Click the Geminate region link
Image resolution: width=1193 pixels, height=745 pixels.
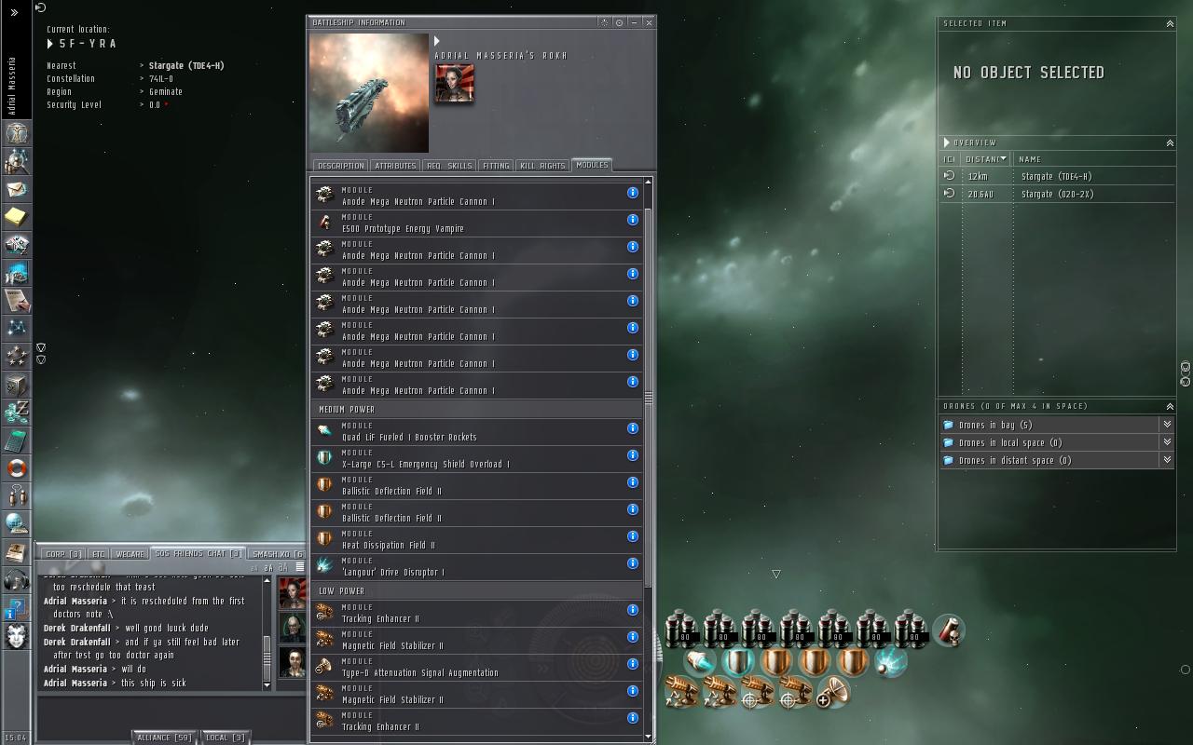pos(166,92)
